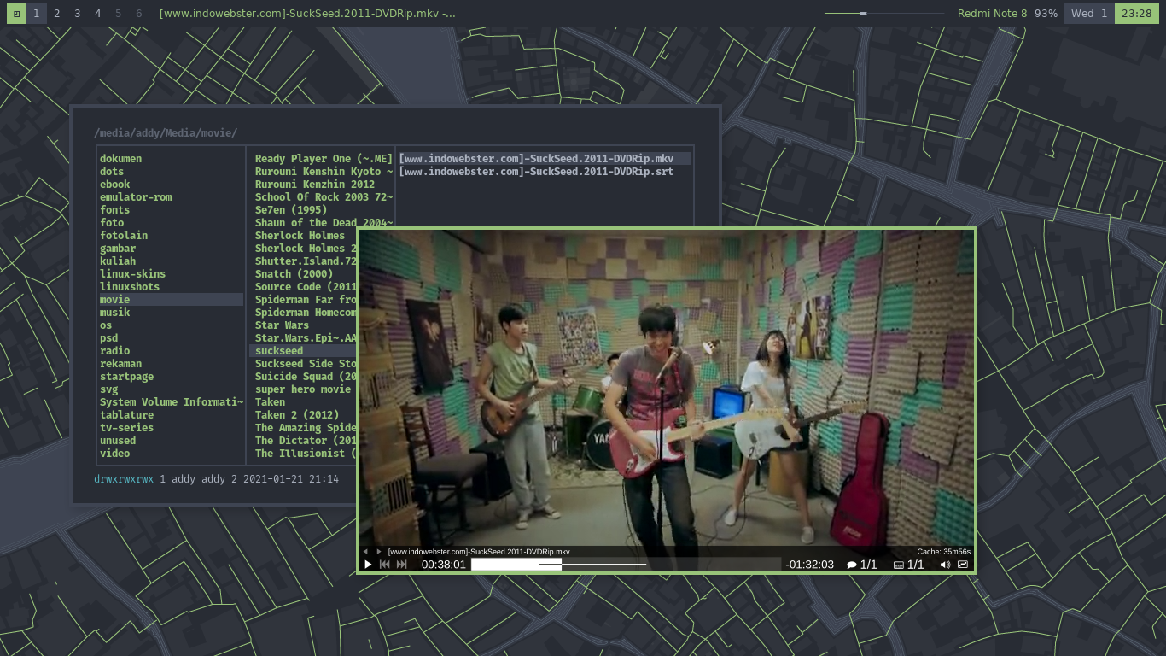Select the SuckSeed .mkv file
The image size is (1166, 656).
click(x=545, y=159)
